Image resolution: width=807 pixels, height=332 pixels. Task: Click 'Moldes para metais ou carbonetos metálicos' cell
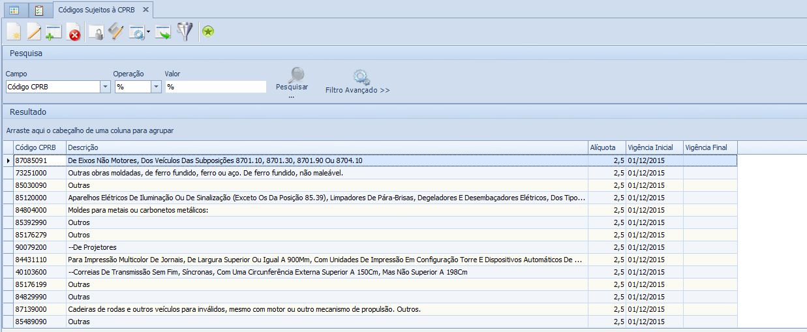coord(327,209)
